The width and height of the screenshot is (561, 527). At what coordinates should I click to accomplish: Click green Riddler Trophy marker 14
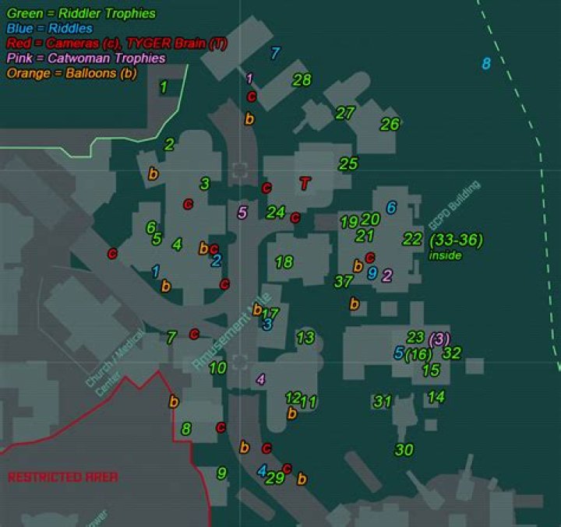pyautogui.click(x=436, y=397)
